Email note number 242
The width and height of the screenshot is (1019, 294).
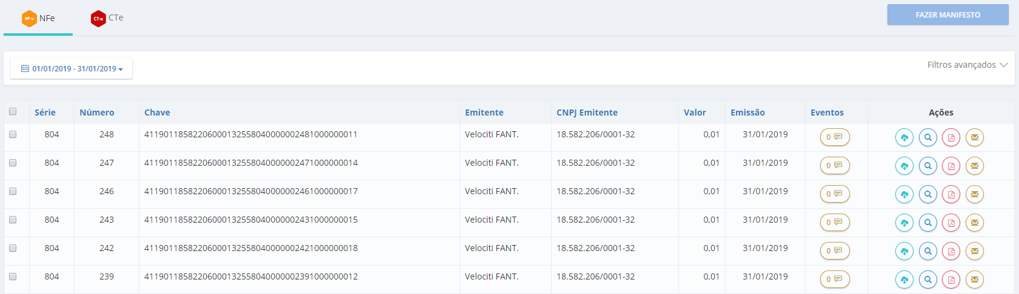pyautogui.click(x=975, y=251)
